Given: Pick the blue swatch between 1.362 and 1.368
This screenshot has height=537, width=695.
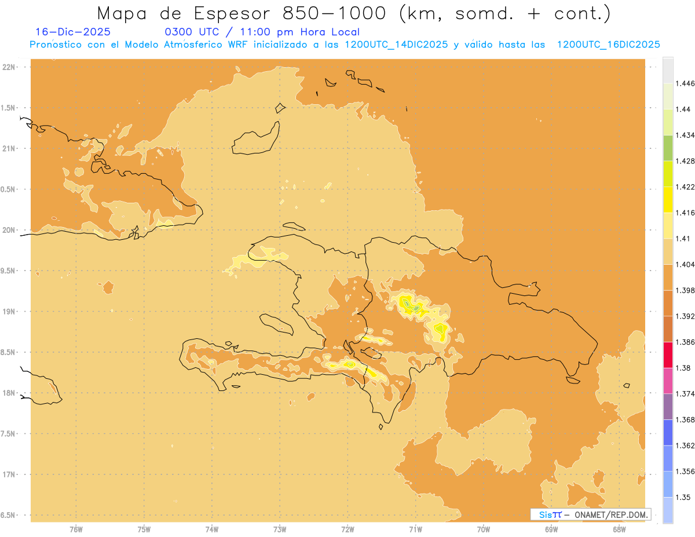Looking at the screenshot, I should click(x=668, y=432).
